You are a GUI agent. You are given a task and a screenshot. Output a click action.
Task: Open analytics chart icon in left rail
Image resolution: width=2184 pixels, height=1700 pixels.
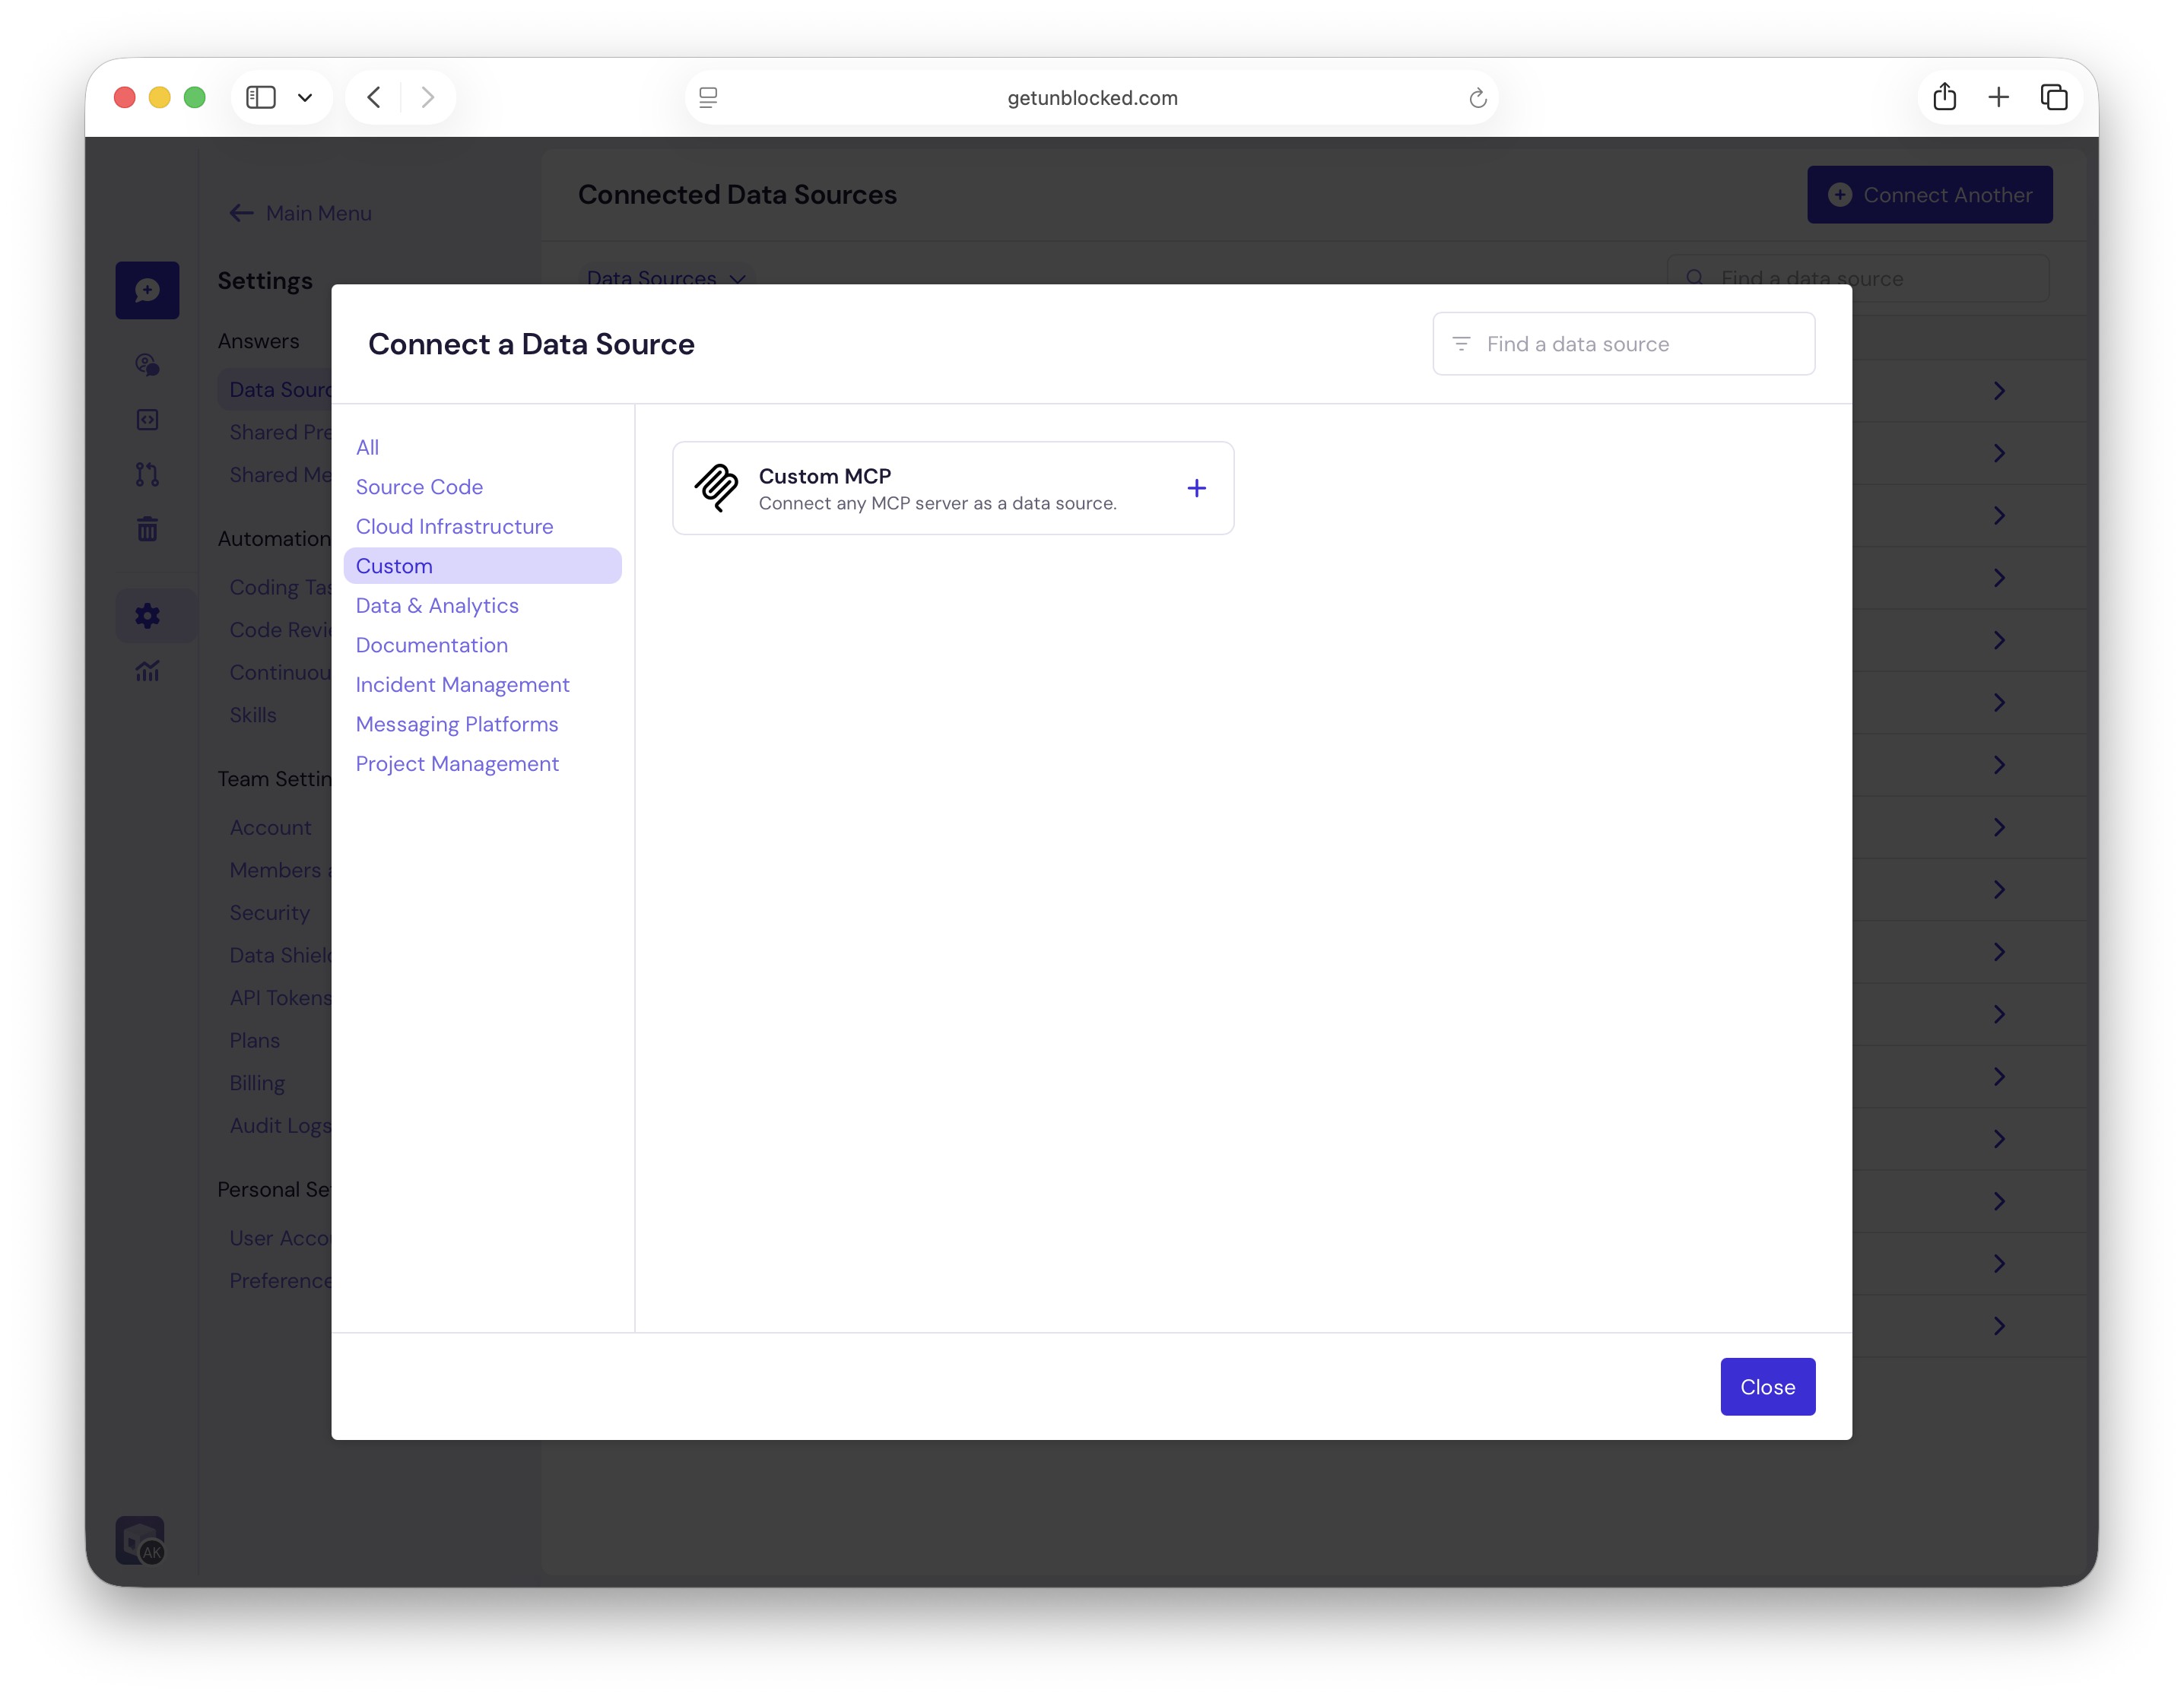pos(147,670)
